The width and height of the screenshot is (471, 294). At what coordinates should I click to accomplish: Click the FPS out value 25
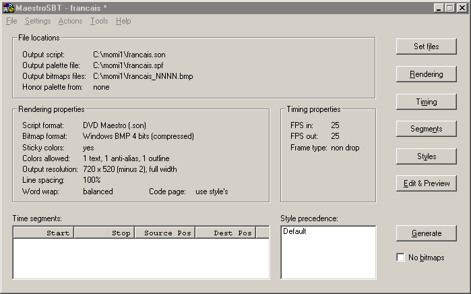(x=336, y=136)
